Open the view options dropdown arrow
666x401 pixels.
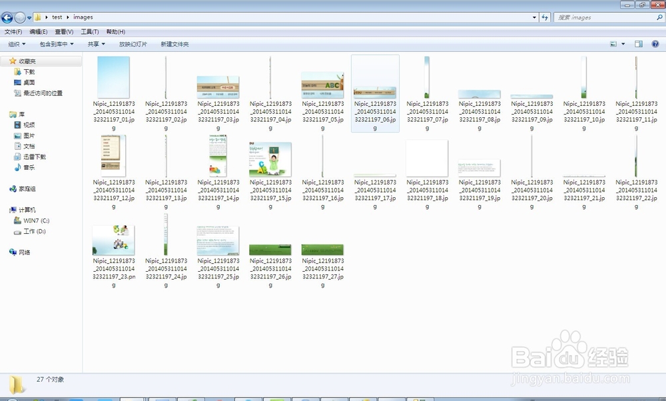pos(623,44)
